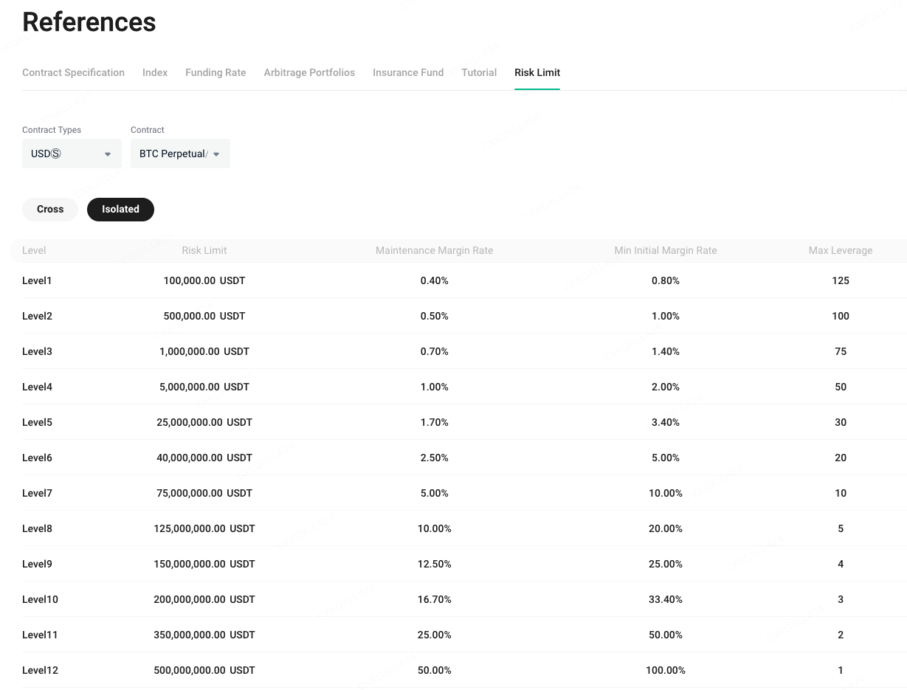Click the Level5 max leverage value 30

click(840, 422)
